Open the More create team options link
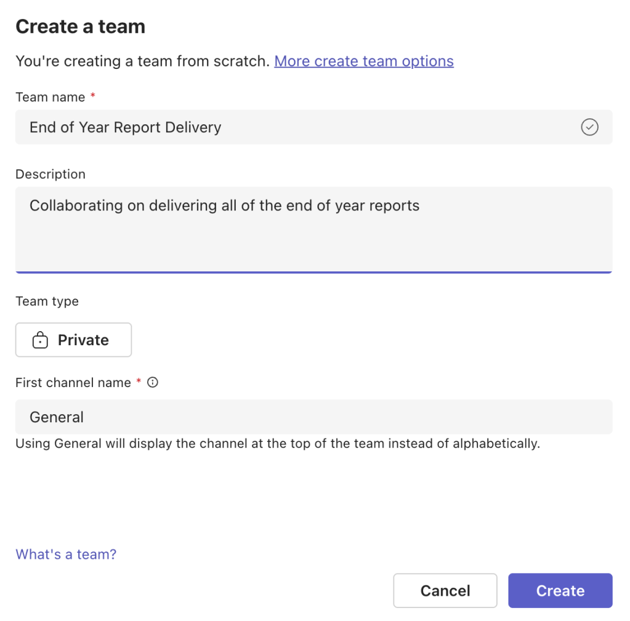The image size is (630, 621). (x=363, y=61)
